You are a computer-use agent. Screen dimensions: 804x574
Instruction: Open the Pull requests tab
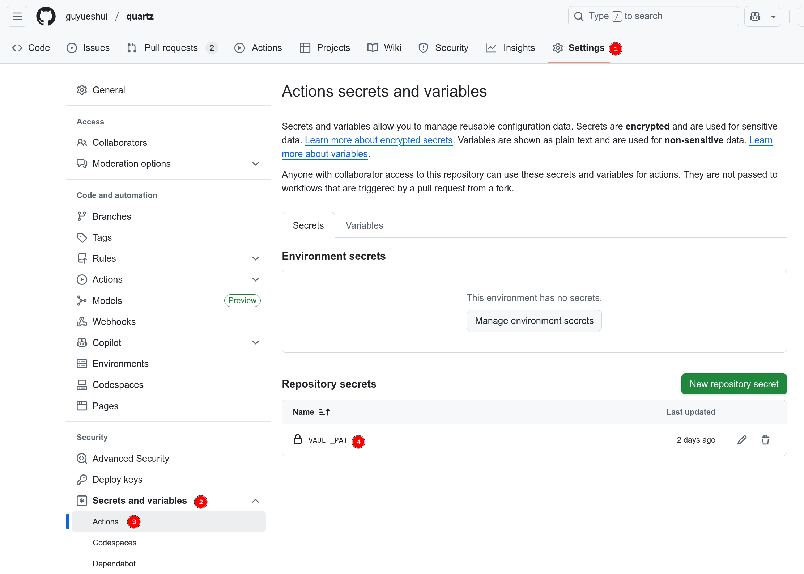point(171,48)
